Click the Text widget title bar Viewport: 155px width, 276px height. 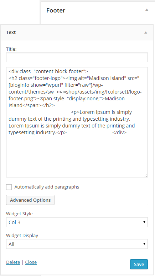pos(77,32)
